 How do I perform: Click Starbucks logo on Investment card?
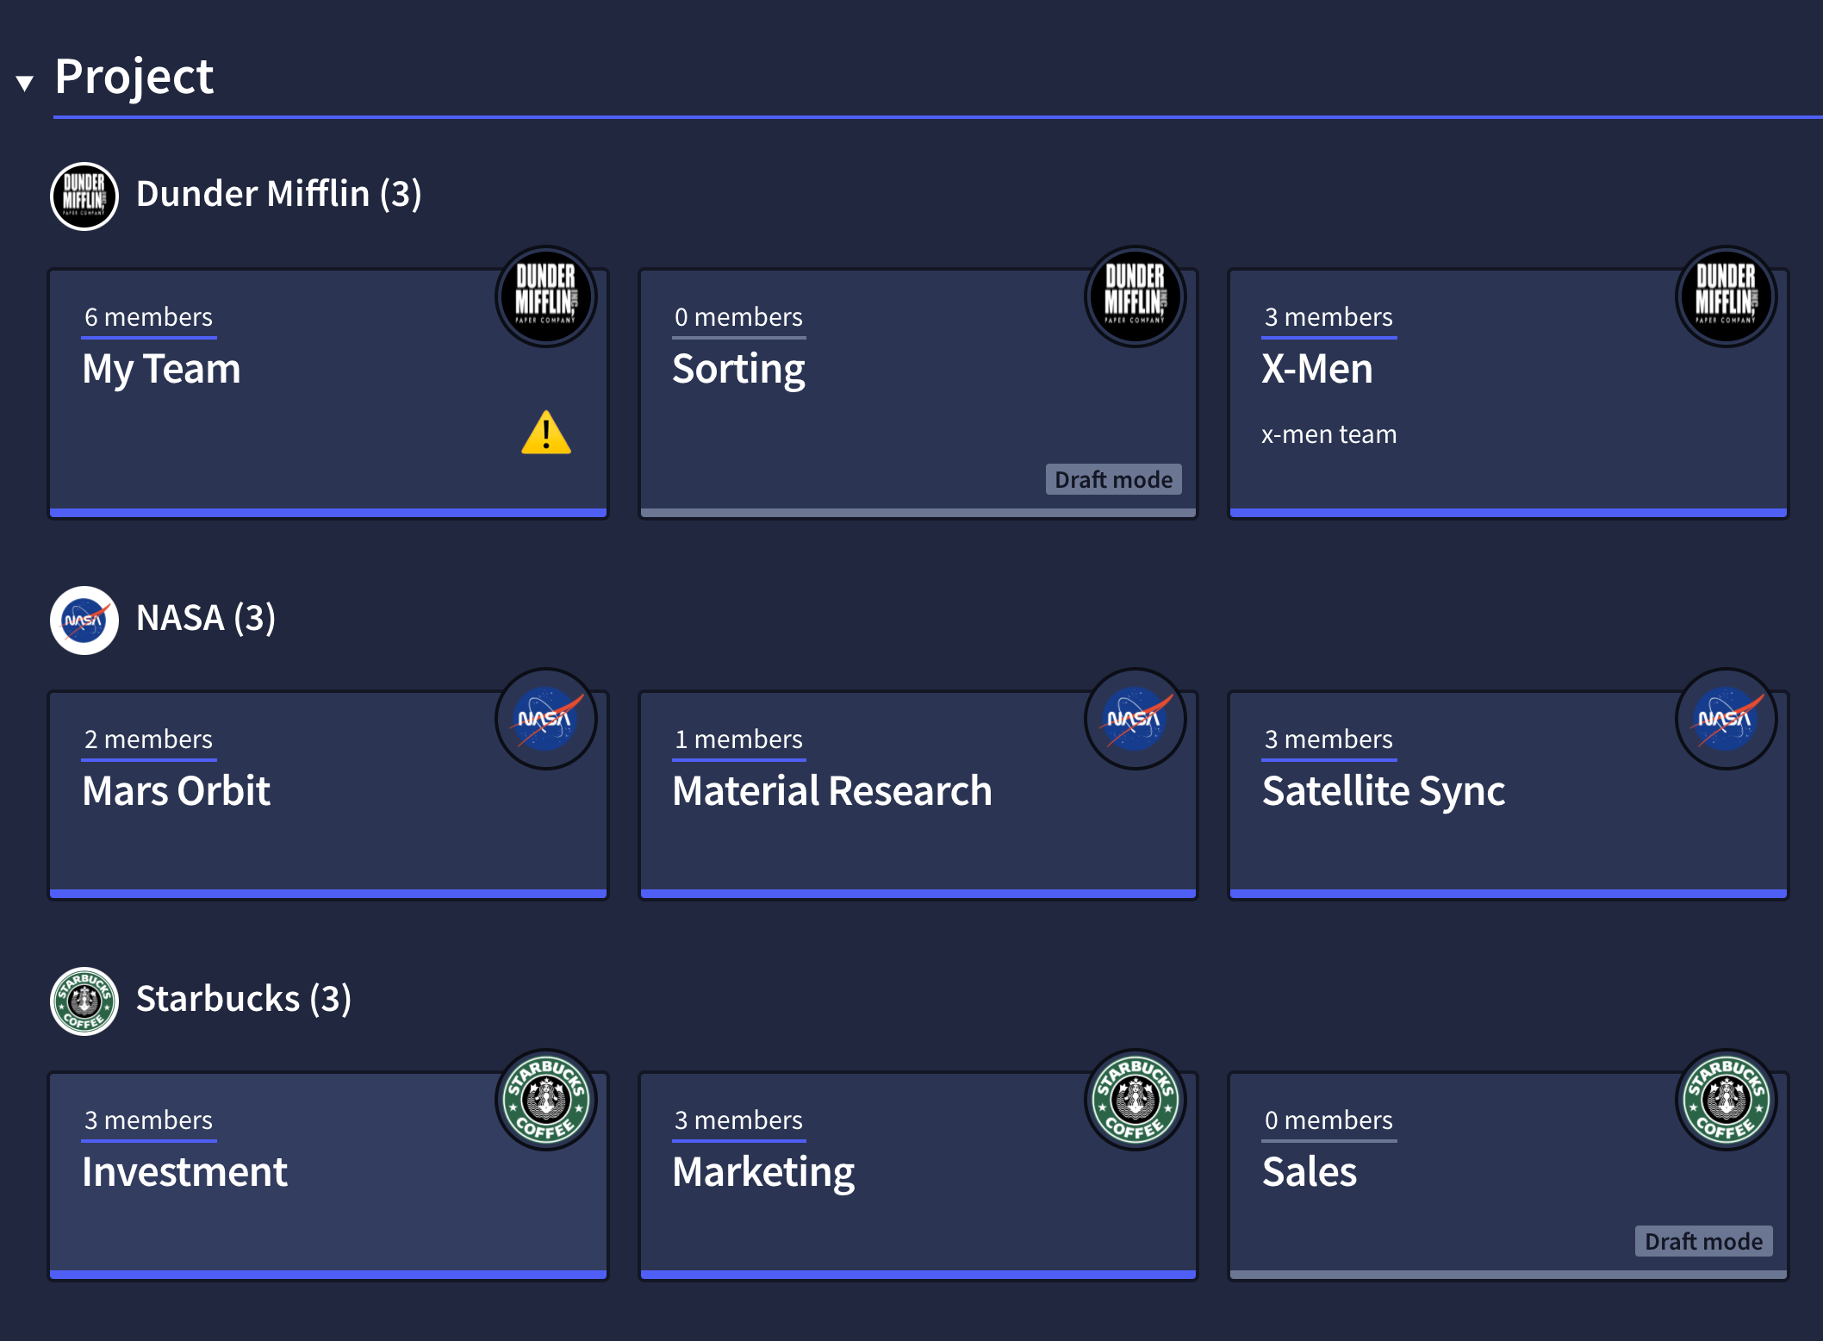point(545,1100)
